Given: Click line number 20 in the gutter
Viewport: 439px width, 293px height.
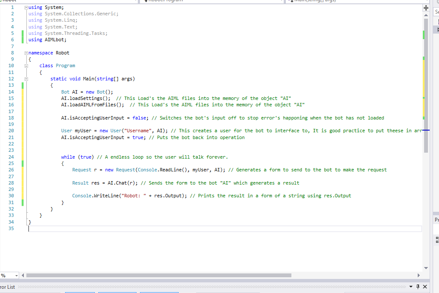Looking at the screenshot, I should point(11,131).
